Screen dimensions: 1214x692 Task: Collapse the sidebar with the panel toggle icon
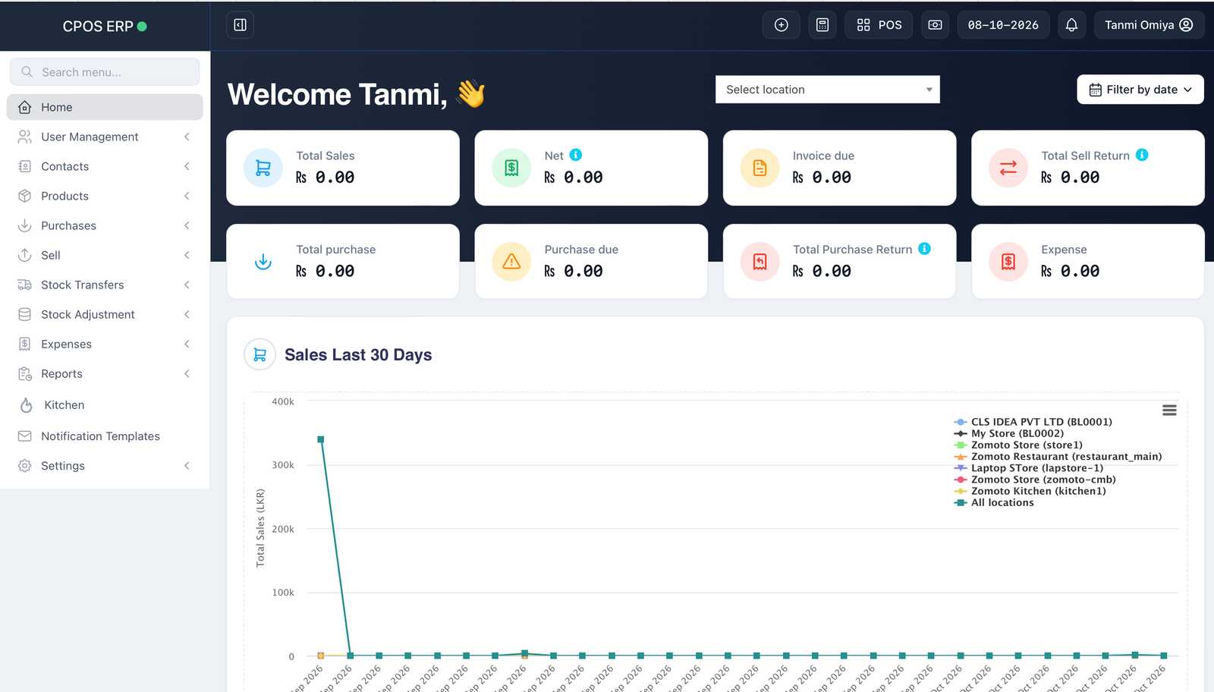(240, 25)
